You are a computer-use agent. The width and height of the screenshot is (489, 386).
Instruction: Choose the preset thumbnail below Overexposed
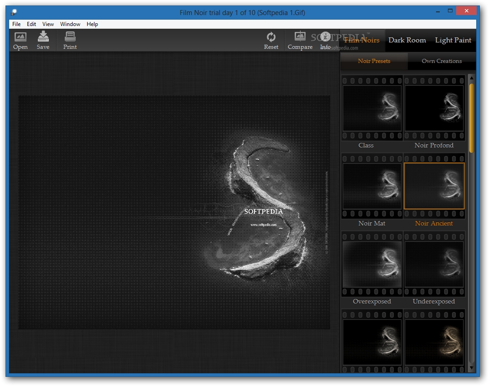point(372,342)
